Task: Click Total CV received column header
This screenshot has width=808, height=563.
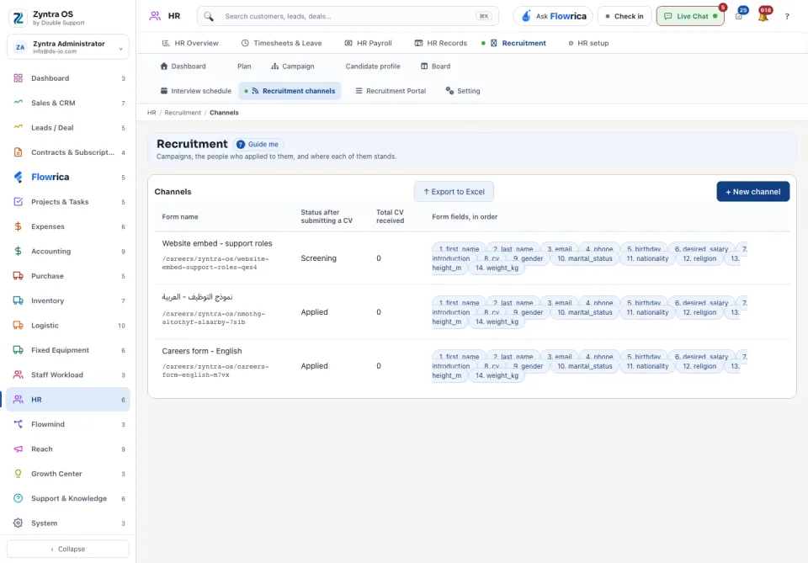Action: coord(390,216)
